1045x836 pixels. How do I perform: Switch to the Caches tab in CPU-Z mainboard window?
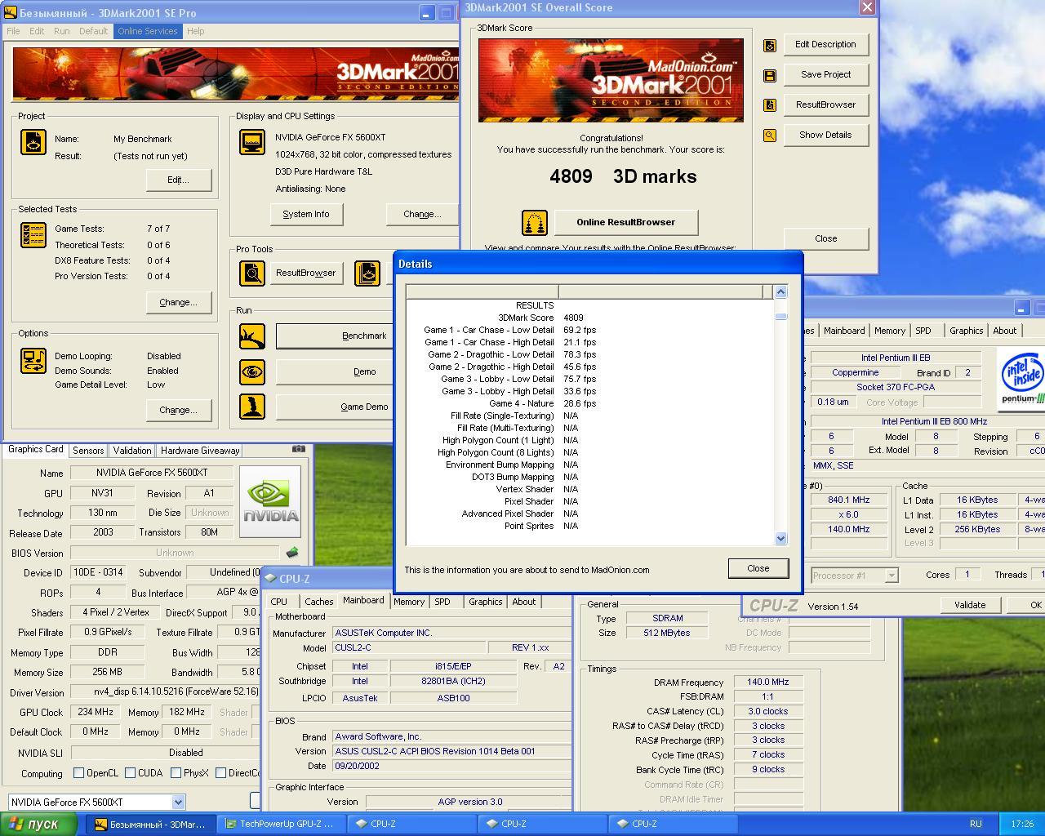[x=319, y=602]
